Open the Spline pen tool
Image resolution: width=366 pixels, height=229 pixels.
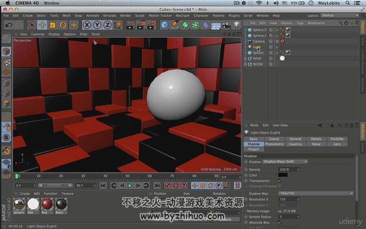coord(174,25)
